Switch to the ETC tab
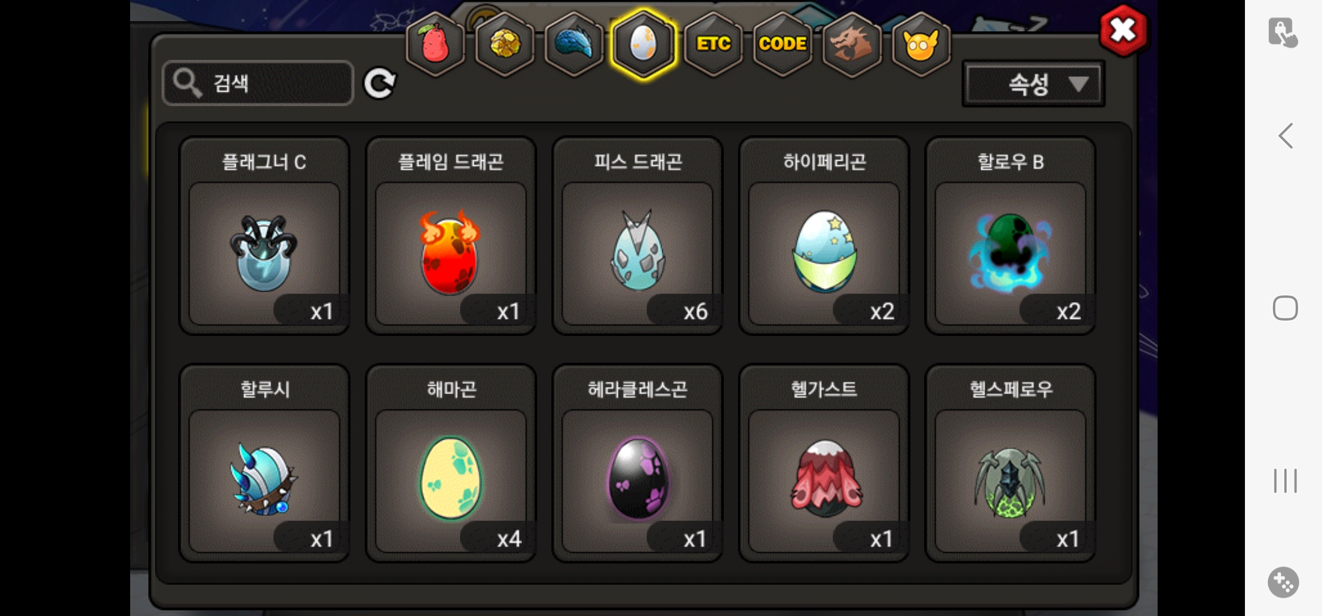1322x616 pixels. pyautogui.click(x=713, y=44)
